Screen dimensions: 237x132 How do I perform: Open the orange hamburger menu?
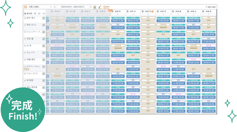tap(25, 7)
